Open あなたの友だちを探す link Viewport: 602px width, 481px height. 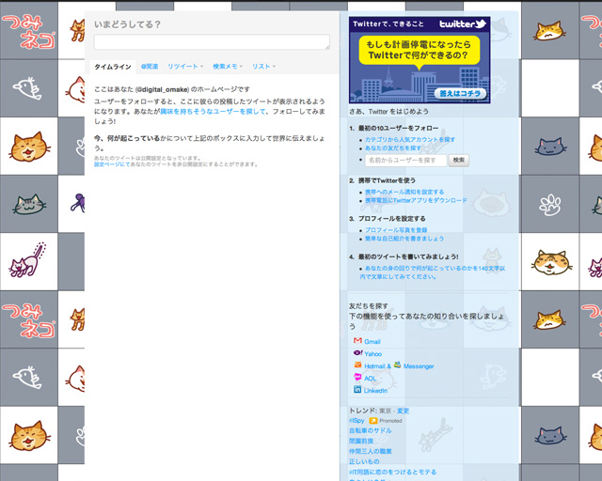393,148
